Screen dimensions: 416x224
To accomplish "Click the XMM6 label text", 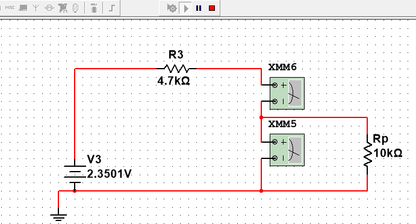I will click(282, 67).
